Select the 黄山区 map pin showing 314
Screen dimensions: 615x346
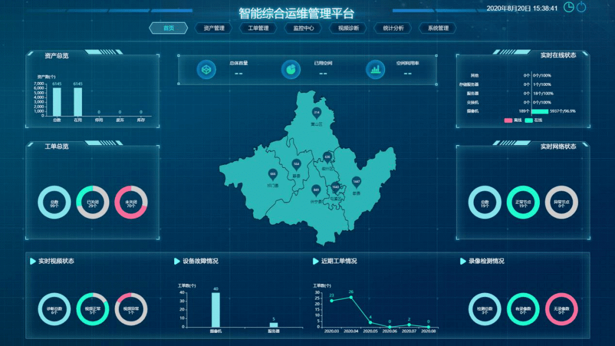317,113
